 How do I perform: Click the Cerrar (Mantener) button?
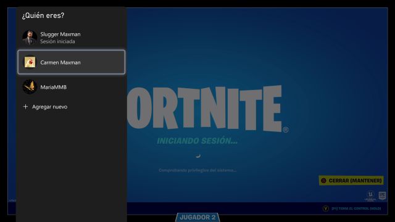coord(351,181)
